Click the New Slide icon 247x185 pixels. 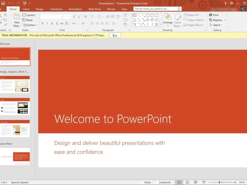click(x=17, y=16)
